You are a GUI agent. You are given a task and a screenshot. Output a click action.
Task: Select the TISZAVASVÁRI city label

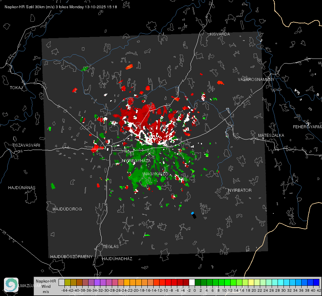click(26, 145)
